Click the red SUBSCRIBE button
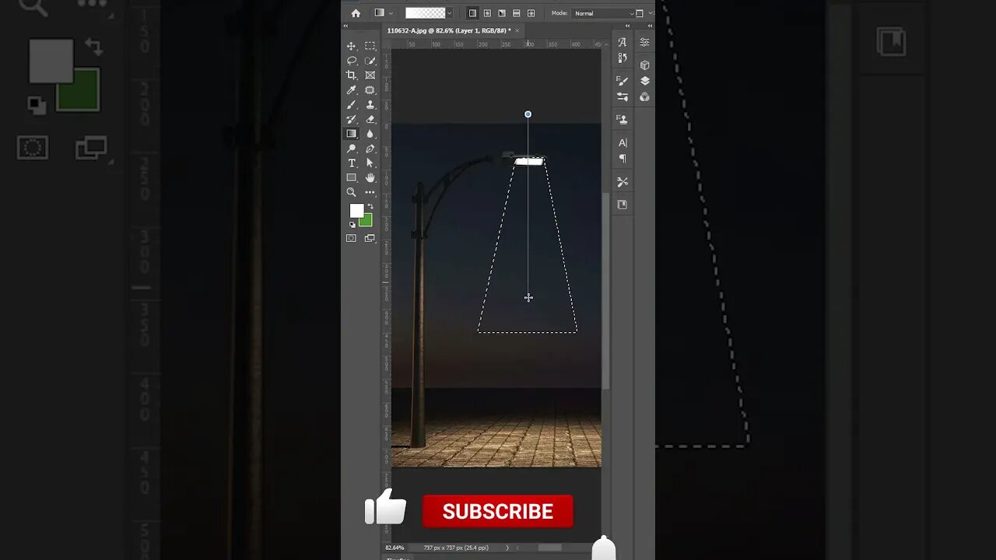Screen dimensions: 996x560 click(x=498, y=511)
